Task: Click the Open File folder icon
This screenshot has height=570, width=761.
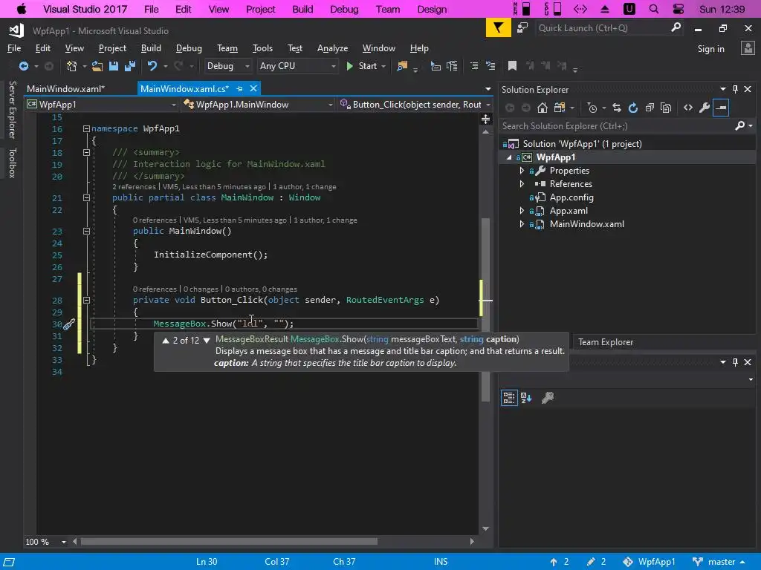Action: click(97, 66)
